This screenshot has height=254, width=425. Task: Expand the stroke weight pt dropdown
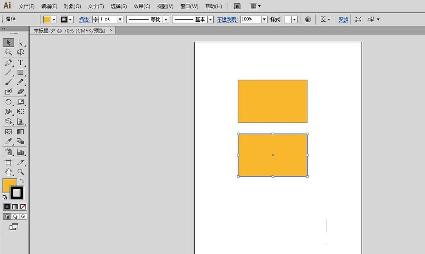[120, 20]
